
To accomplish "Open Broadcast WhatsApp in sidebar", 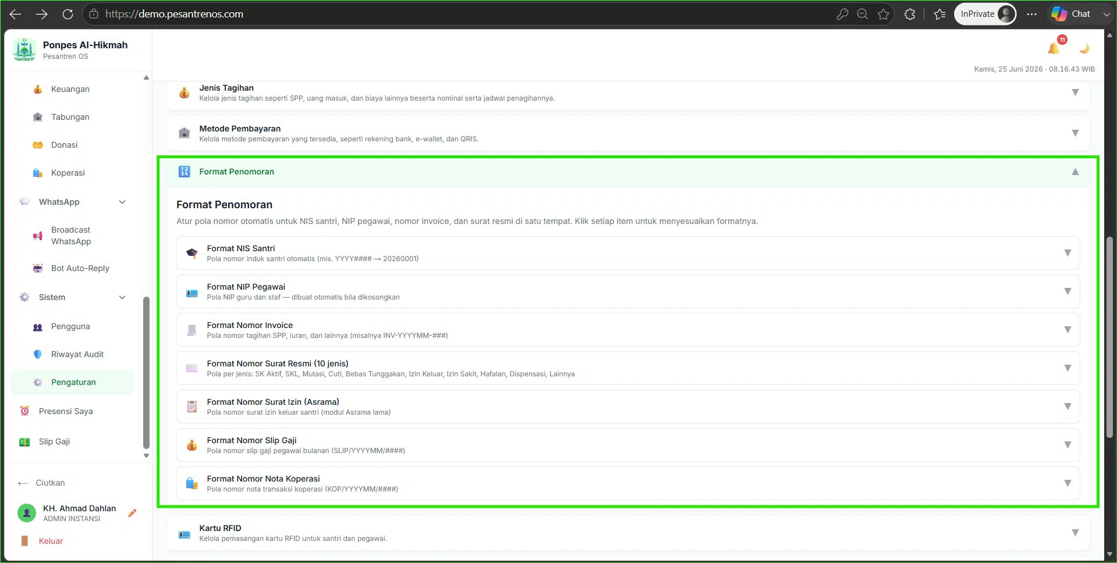I will 71,236.
